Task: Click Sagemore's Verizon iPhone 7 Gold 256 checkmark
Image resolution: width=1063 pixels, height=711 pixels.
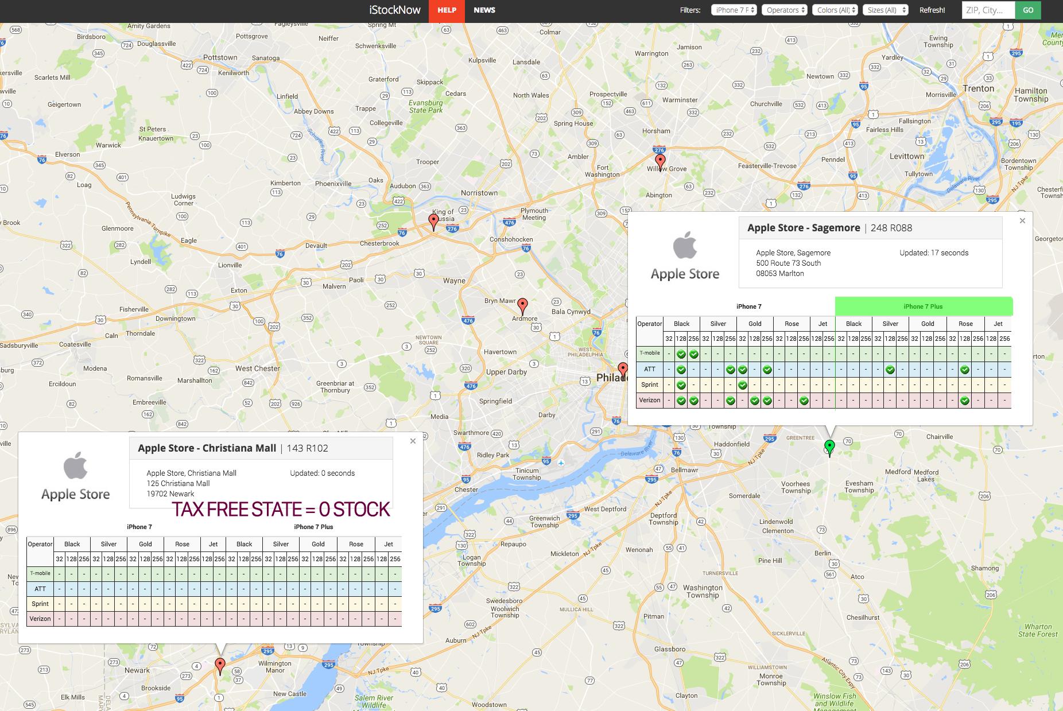Action: coord(767,401)
